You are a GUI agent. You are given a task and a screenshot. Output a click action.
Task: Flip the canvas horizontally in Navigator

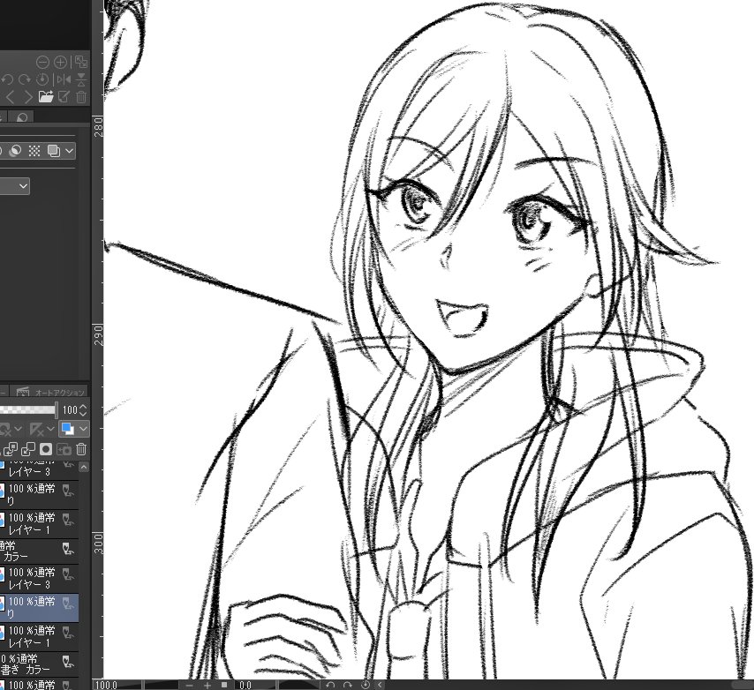click(x=64, y=79)
